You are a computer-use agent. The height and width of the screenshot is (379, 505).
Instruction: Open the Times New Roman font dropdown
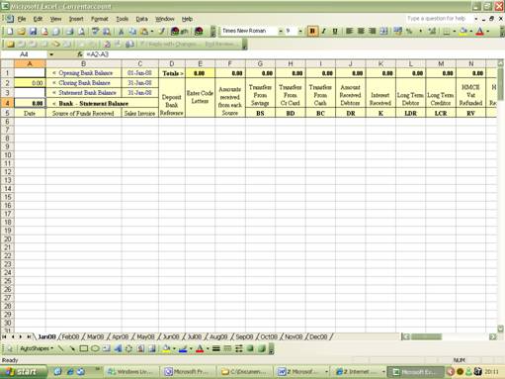pos(281,31)
